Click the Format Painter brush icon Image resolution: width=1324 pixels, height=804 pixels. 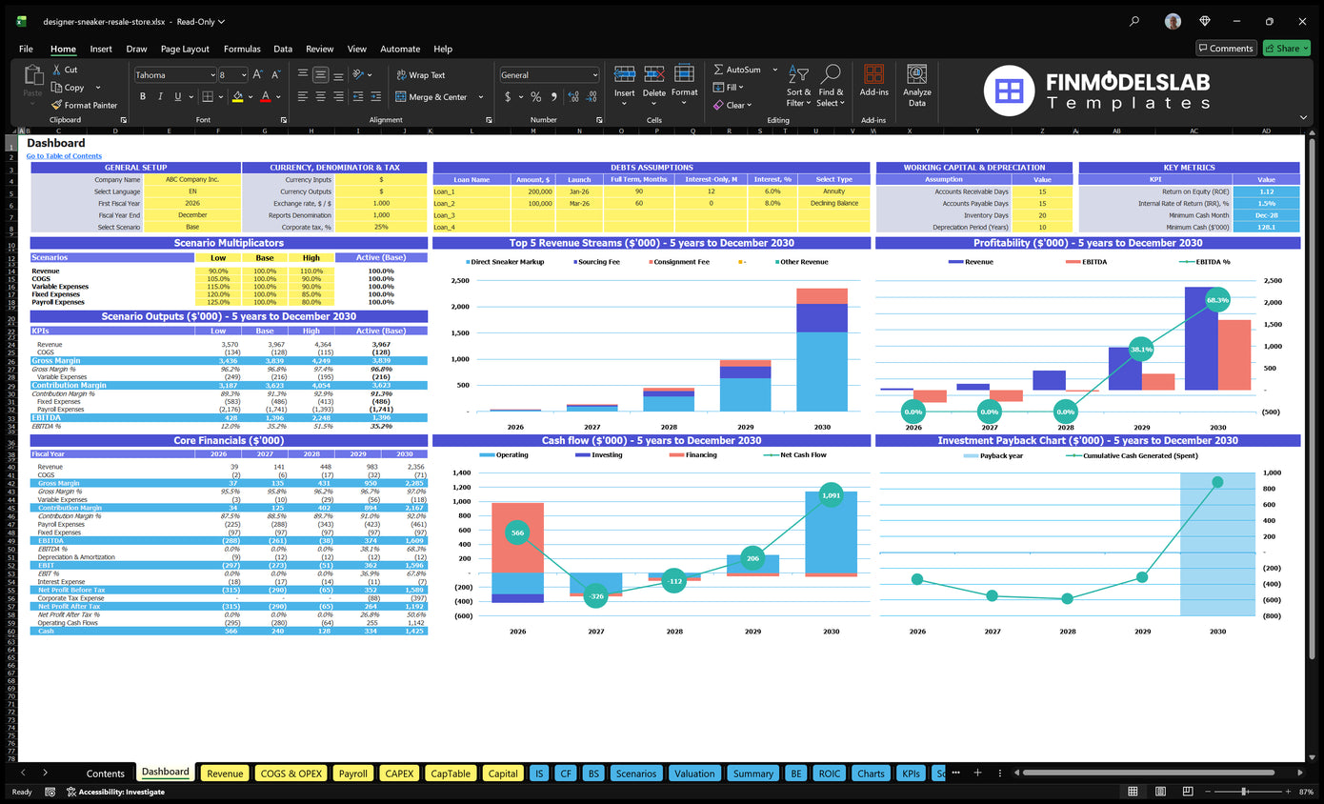pyautogui.click(x=57, y=105)
